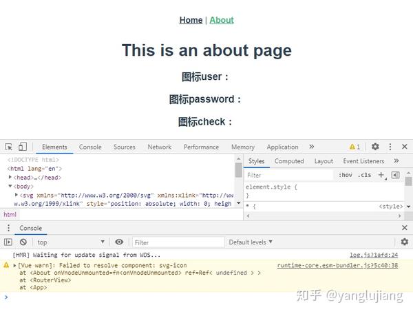Select the html lang="en" element row
This screenshot has height=314, width=413.
[x=34, y=169]
